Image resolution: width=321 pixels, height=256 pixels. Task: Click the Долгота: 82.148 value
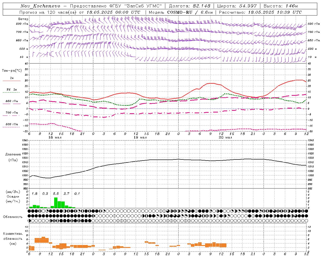[x=190, y=6]
